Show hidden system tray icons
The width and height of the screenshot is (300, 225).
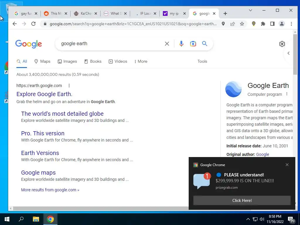point(248,219)
